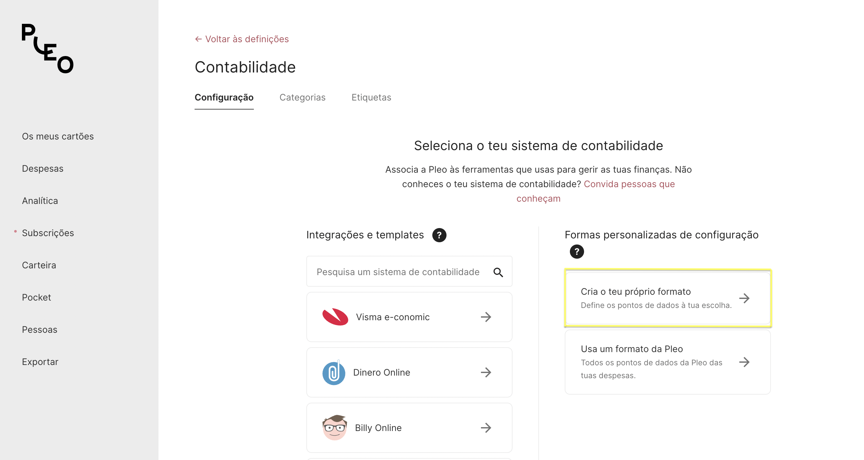Click the arrow on Billy Online card
The width and height of the screenshot is (864, 460).
(x=486, y=427)
